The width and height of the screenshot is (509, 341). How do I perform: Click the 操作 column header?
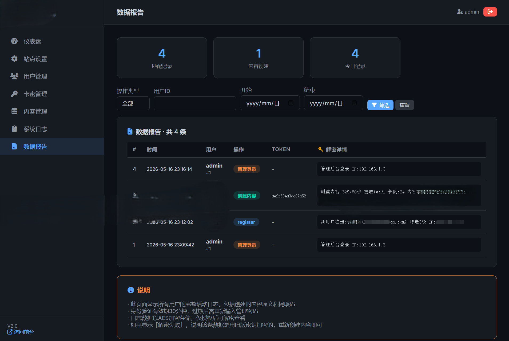[x=238, y=149]
